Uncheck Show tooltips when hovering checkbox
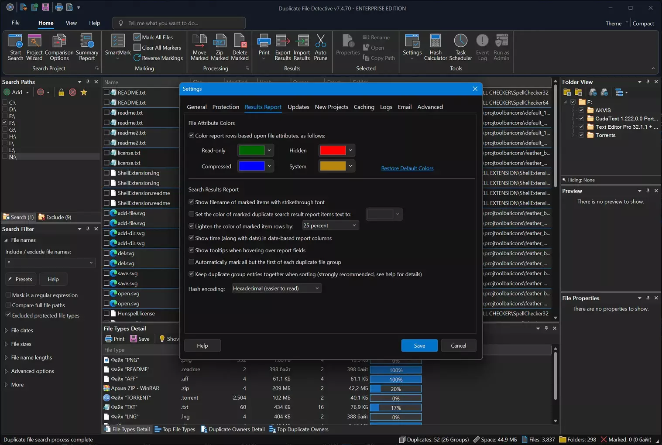This screenshot has width=662, height=445. click(192, 250)
